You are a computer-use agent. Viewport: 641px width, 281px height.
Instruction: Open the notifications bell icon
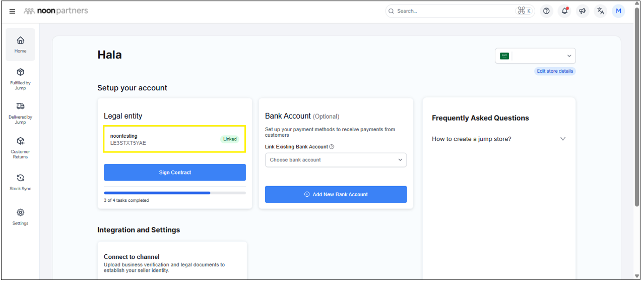click(x=564, y=11)
